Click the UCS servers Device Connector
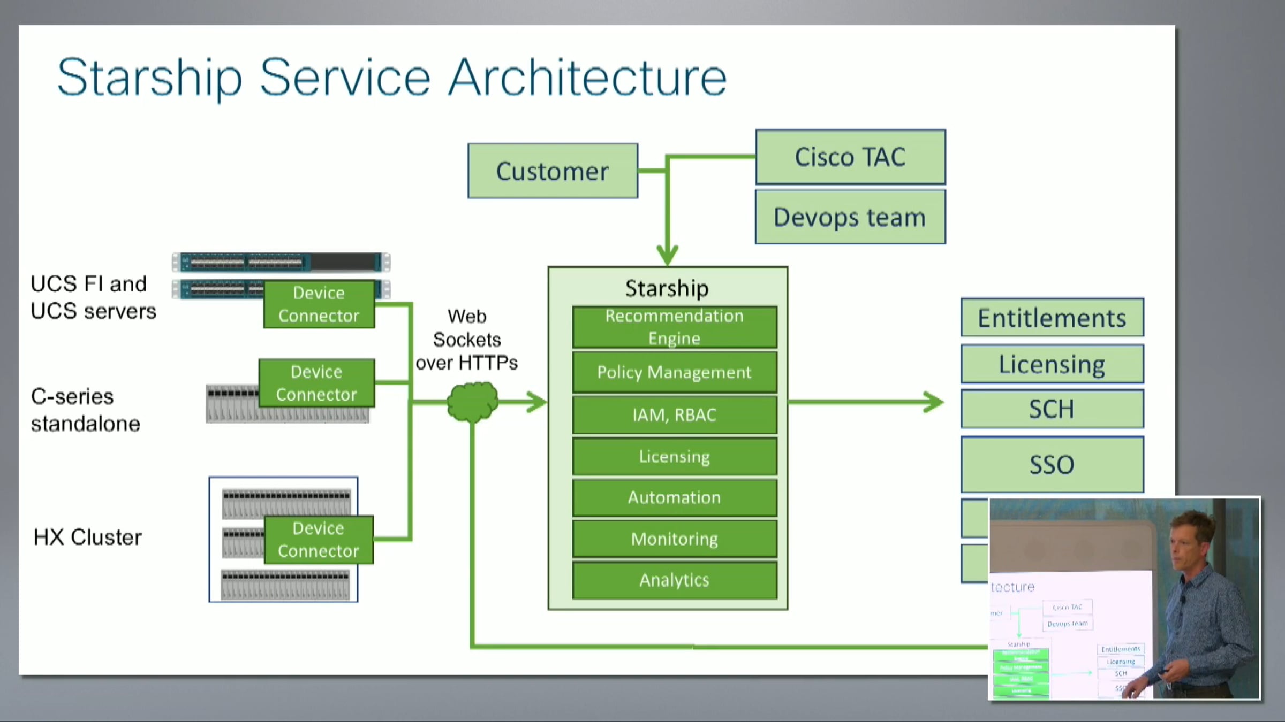 pyautogui.click(x=319, y=304)
